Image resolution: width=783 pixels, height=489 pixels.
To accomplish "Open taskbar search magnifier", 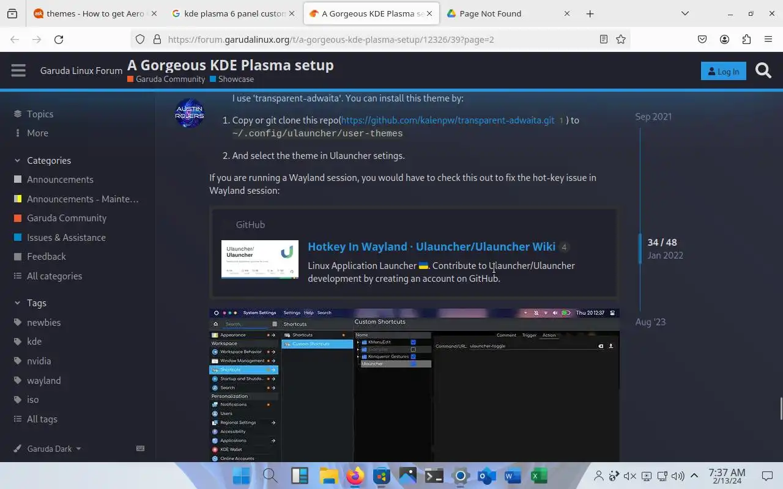I will pyautogui.click(x=270, y=476).
